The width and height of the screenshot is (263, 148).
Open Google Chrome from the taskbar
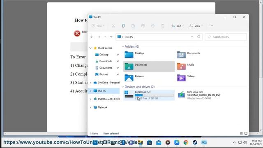[x=186, y=143]
